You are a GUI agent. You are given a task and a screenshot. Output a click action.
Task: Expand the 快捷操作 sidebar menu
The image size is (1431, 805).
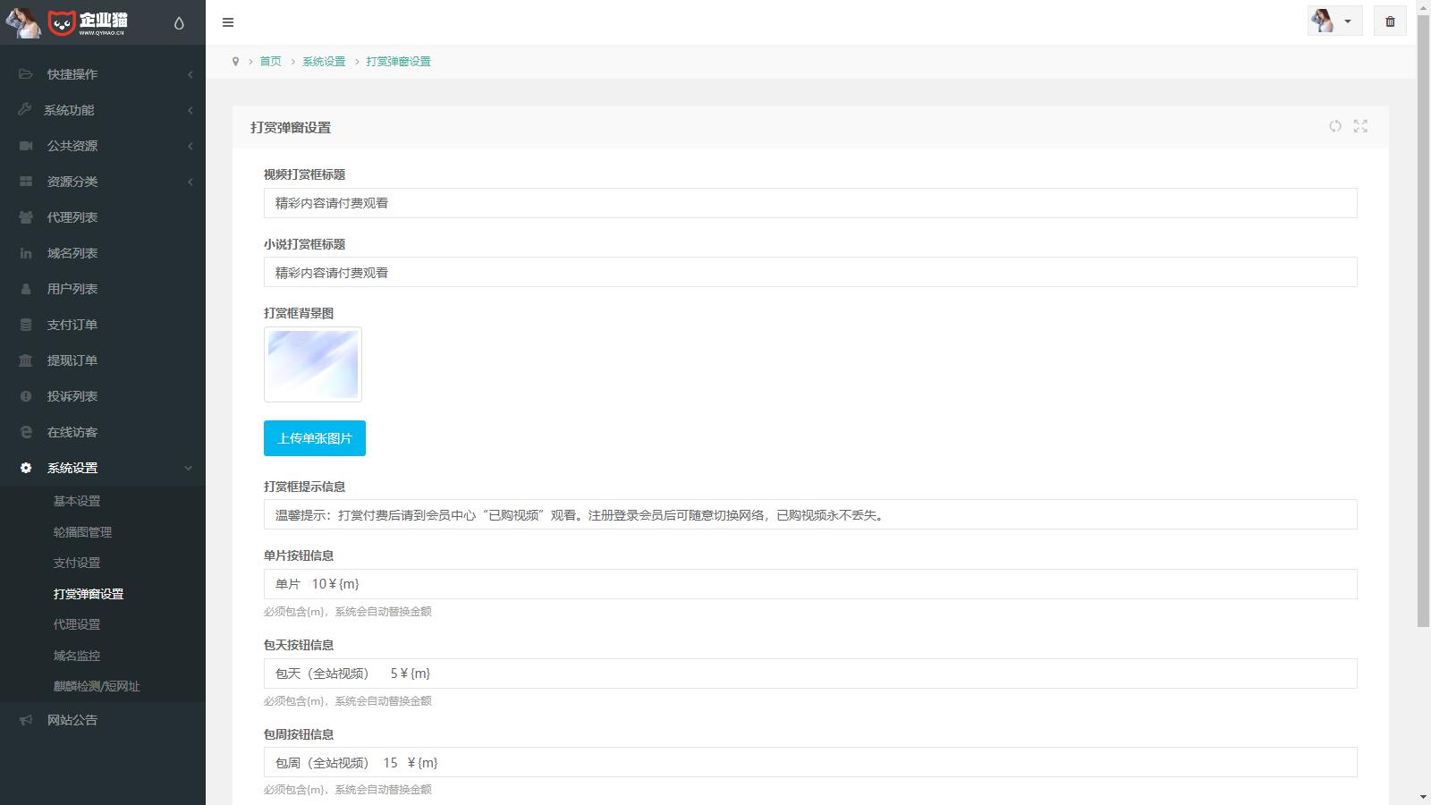pos(72,74)
